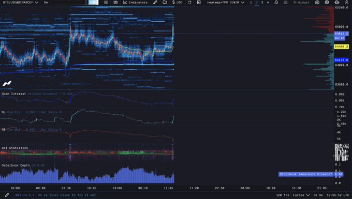352x199 pixels.
Task: Click the version v4.5.3 label
Action: pos(25,195)
